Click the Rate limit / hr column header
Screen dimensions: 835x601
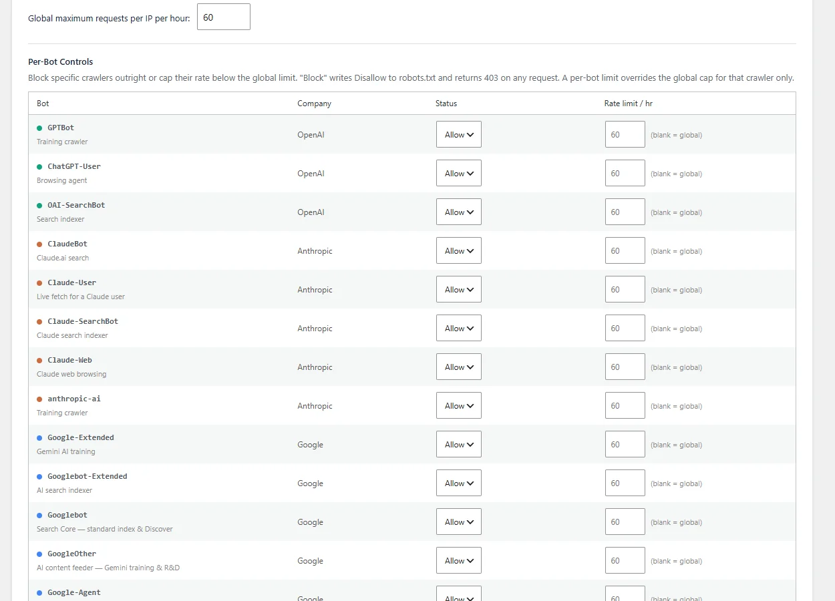click(629, 104)
